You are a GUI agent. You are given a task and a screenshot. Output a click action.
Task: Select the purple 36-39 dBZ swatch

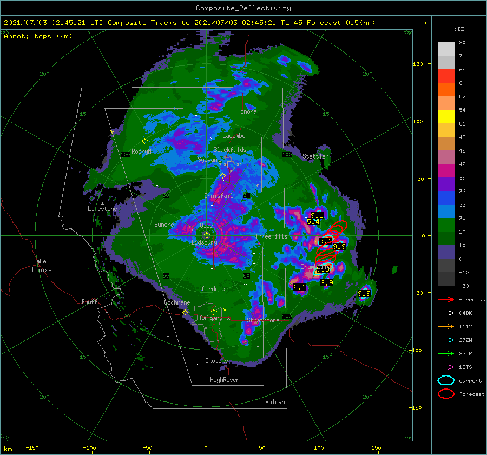click(446, 184)
